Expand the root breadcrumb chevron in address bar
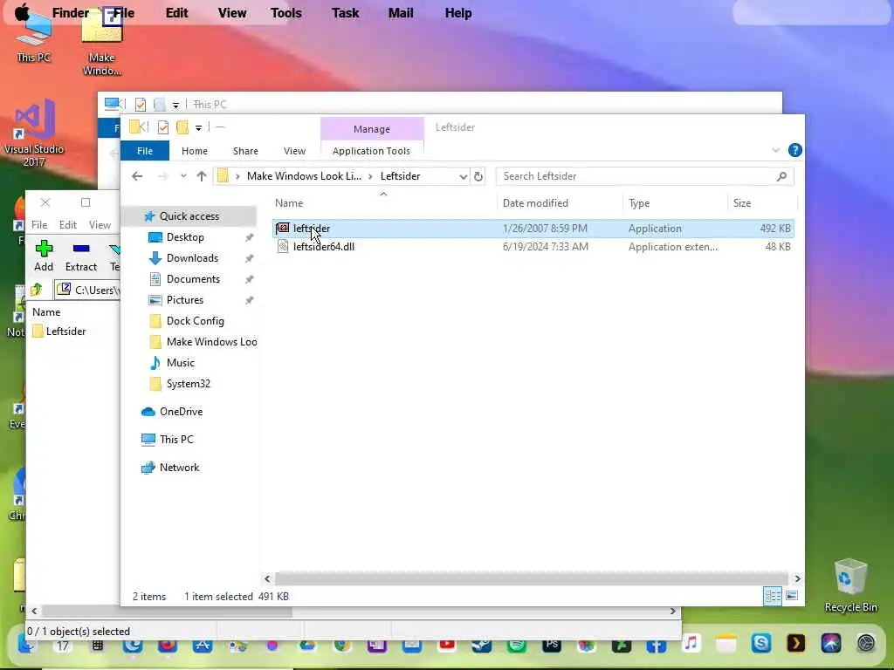The height and width of the screenshot is (670, 894). [237, 176]
